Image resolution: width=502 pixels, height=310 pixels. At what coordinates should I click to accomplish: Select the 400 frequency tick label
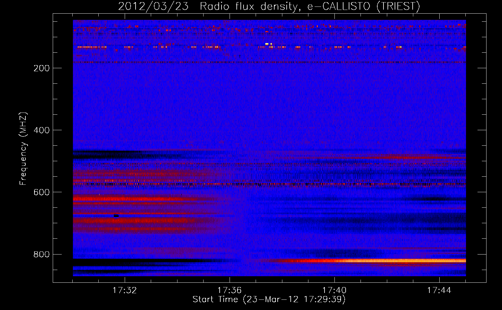[x=42, y=130]
